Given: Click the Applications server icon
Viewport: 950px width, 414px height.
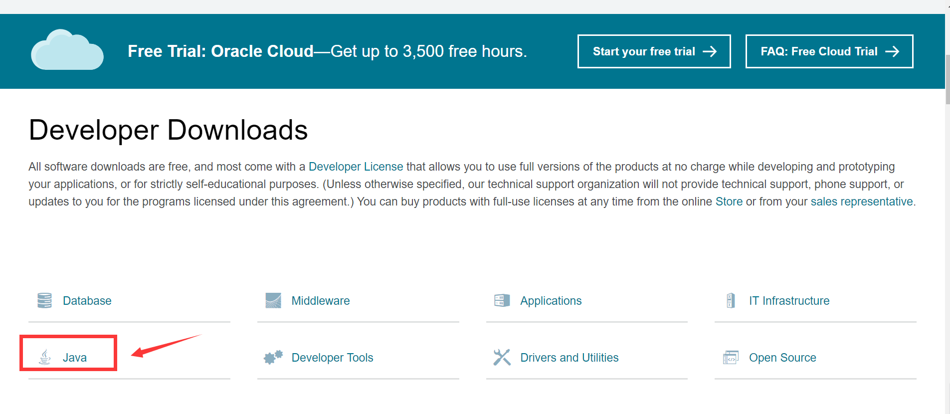Looking at the screenshot, I should point(502,301).
